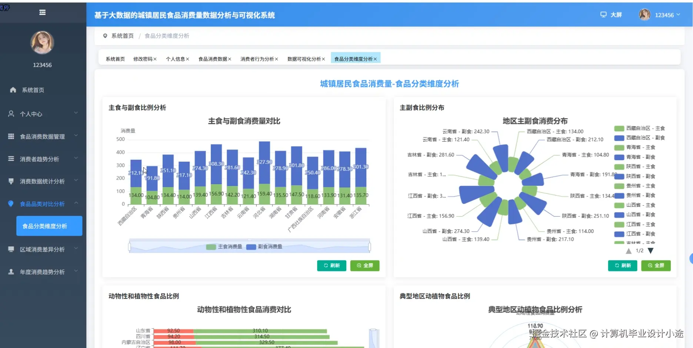The width and height of the screenshot is (693, 348).
Task: Click the 消费者趋势分析 list icon
Action: point(11,159)
